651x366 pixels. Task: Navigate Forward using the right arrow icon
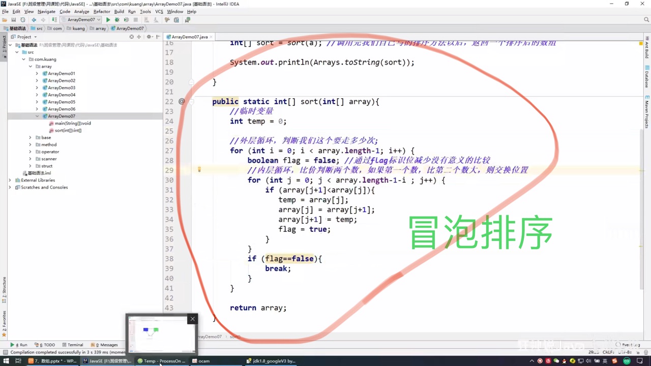point(43,20)
